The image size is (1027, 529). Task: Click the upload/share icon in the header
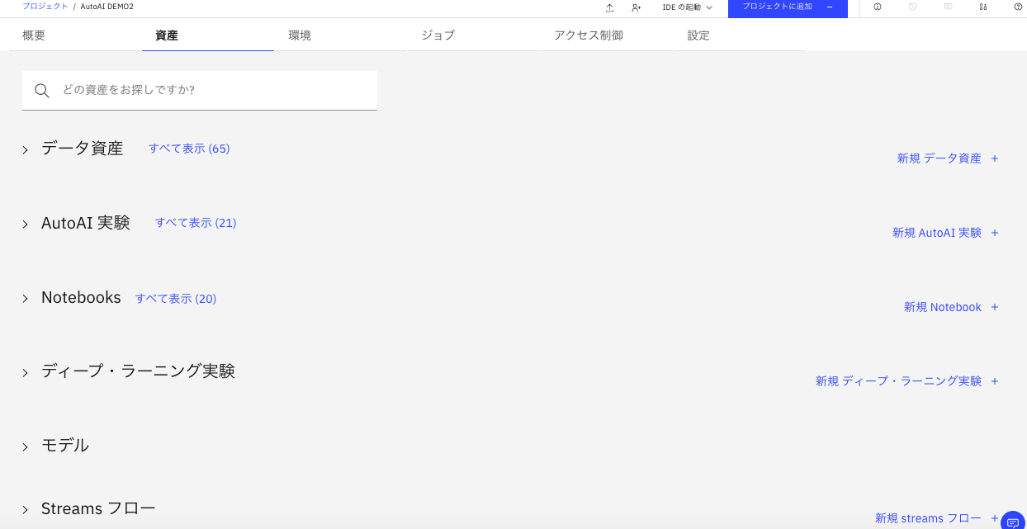coord(610,7)
